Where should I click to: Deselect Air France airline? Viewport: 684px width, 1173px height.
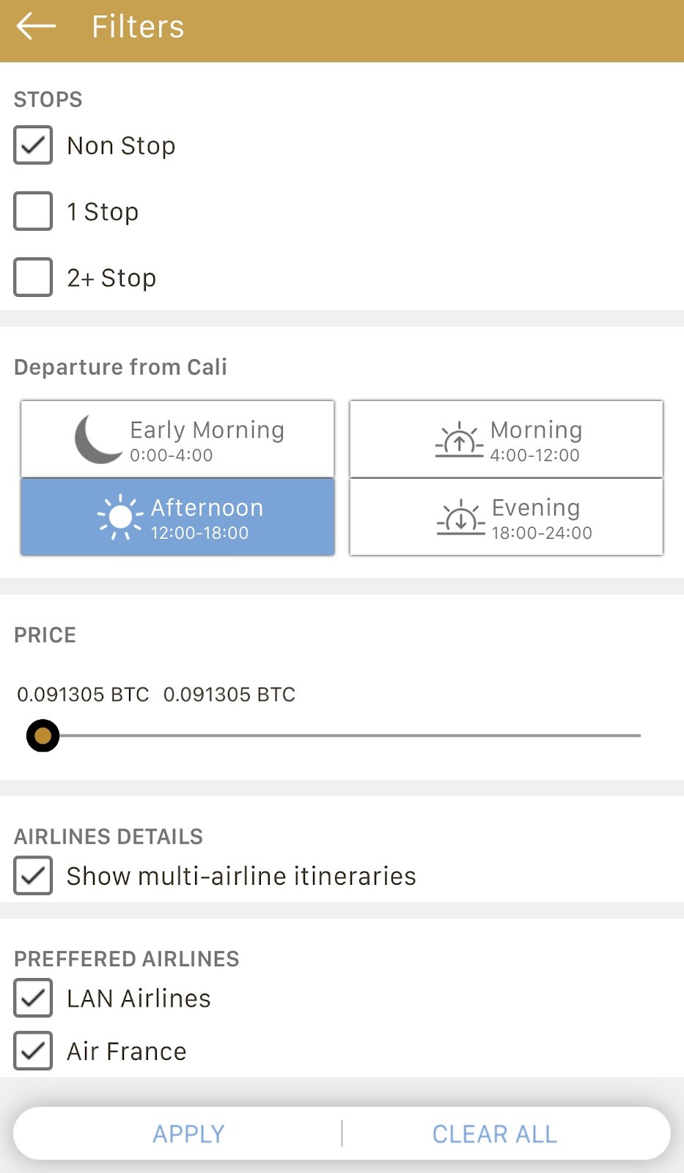33,1051
